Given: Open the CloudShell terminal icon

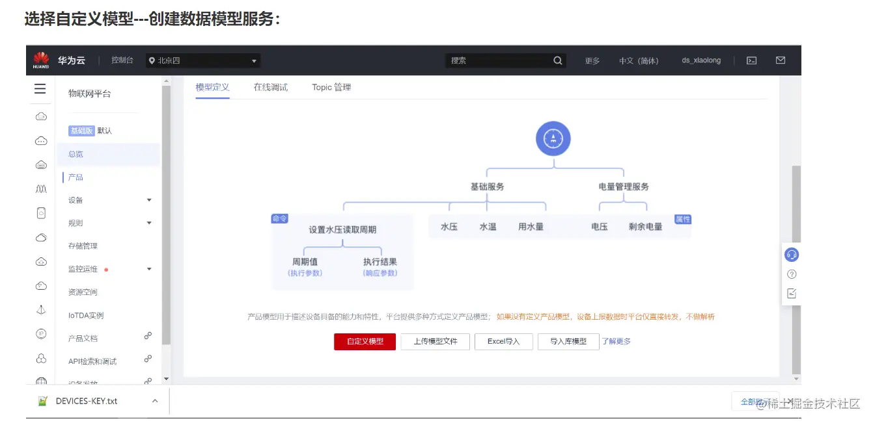Looking at the screenshot, I should (x=751, y=60).
